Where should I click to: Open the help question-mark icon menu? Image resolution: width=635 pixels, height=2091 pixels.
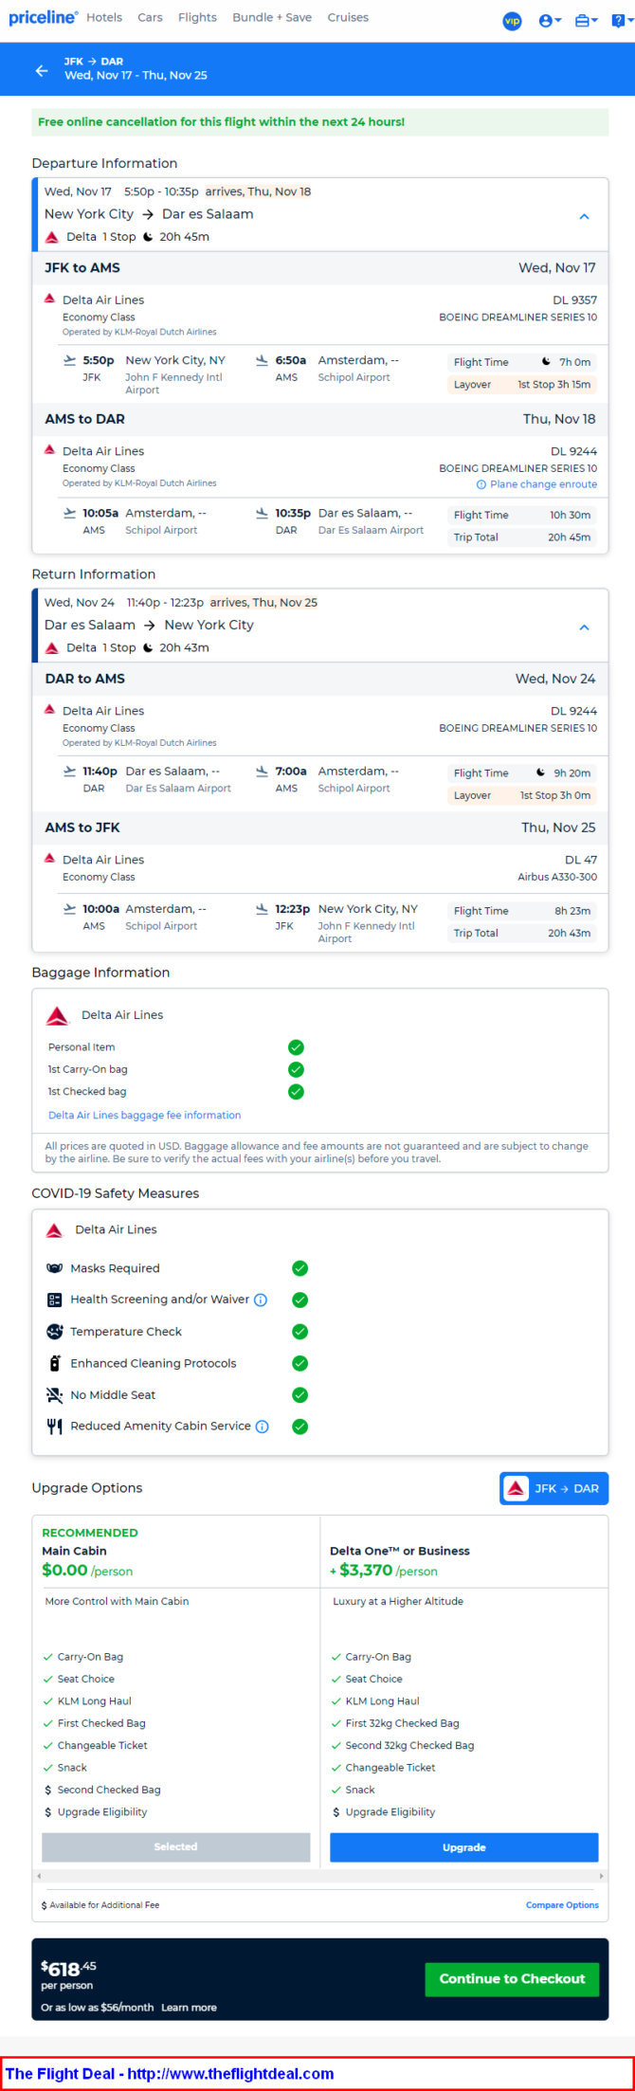click(621, 21)
